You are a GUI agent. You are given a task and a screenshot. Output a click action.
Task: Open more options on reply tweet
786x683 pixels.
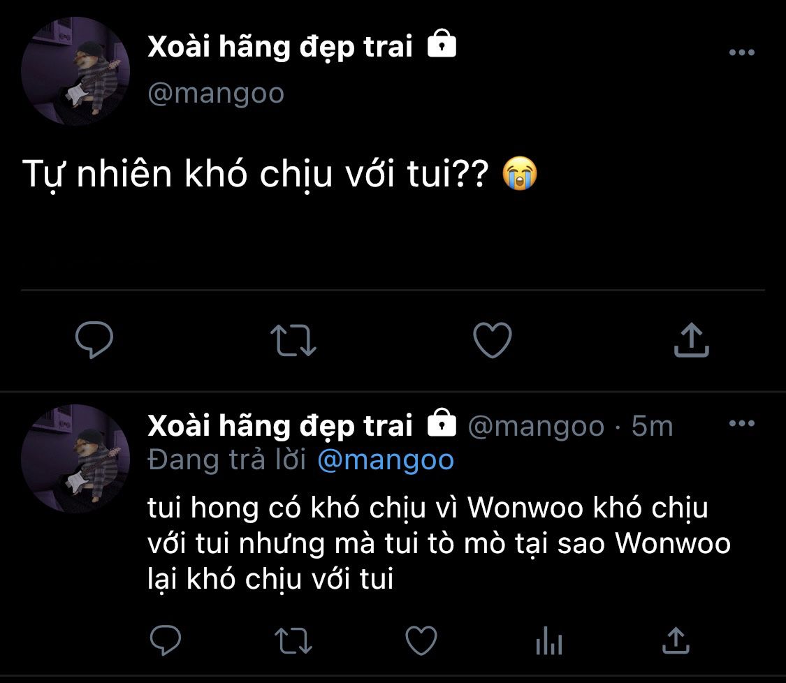tap(742, 423)
